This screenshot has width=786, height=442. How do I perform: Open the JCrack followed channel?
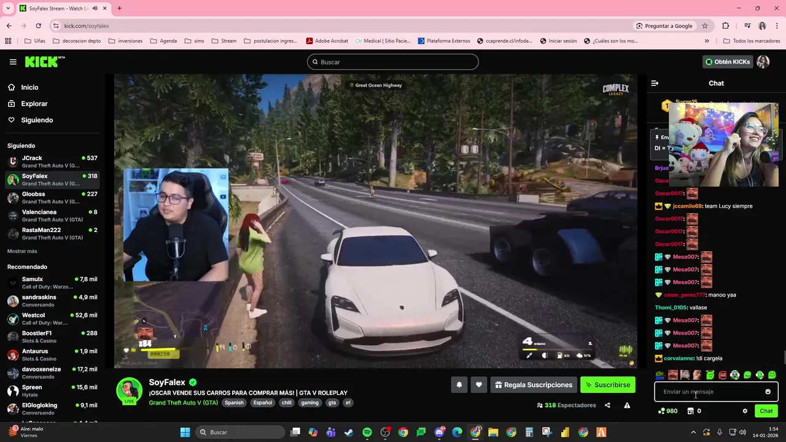(52, 161)
